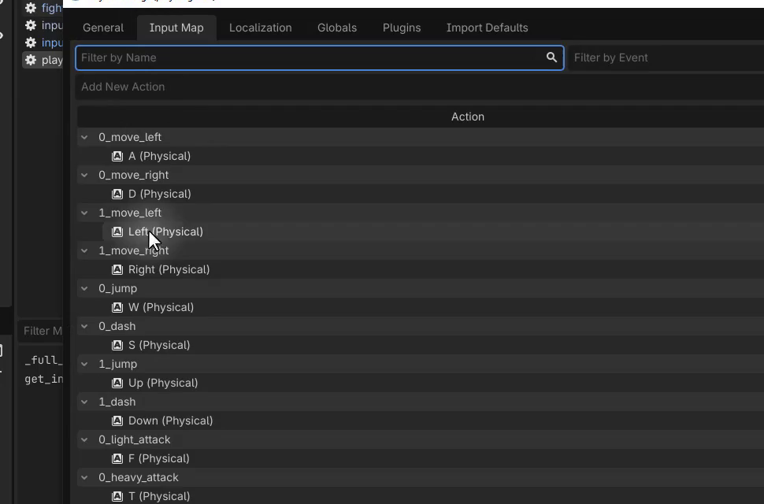The height and width of the screenshot is (504, 764).
Task: Click the Add New Action field
Action: (420, 87)
